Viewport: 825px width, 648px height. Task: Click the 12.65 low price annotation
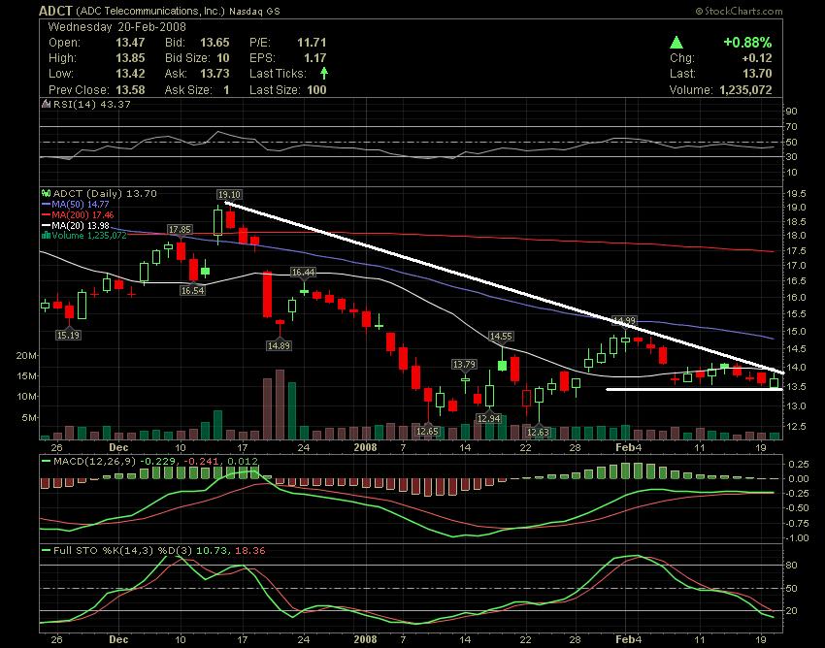pyautogui.click(x=427, y=432)
